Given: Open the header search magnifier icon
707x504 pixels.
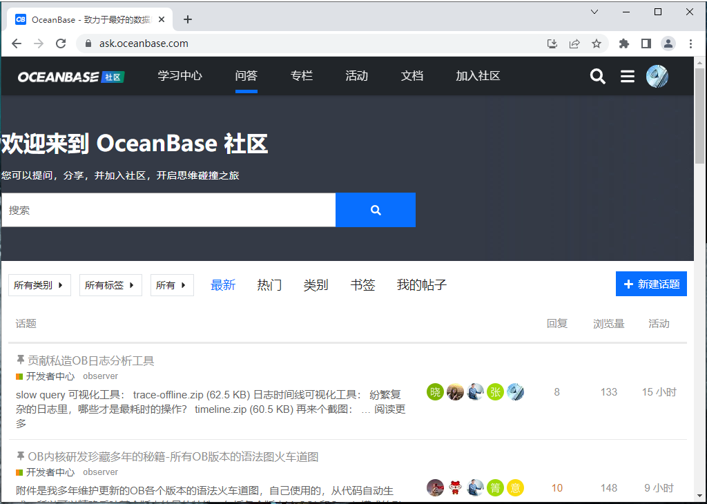Looking at the screenshot, I should pos(597,76).
